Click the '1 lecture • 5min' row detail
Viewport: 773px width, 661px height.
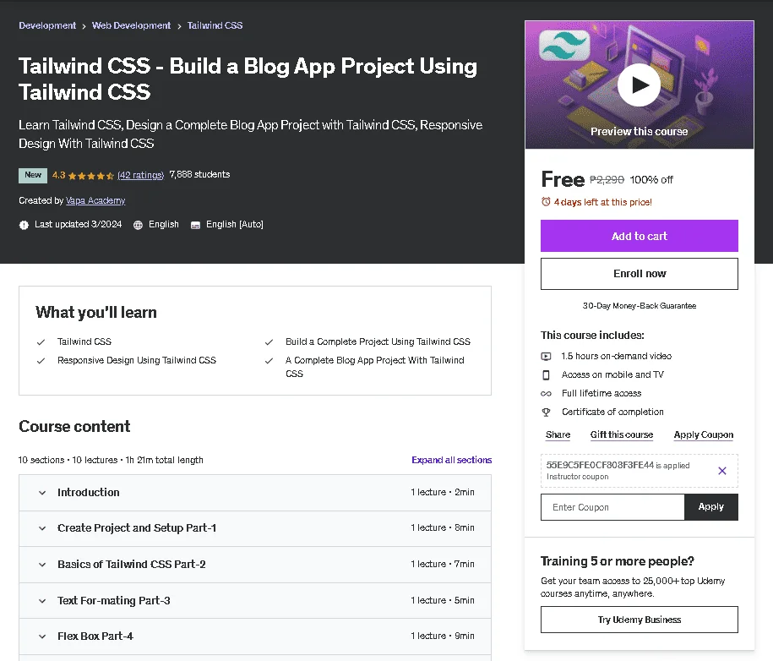(442, 600)
